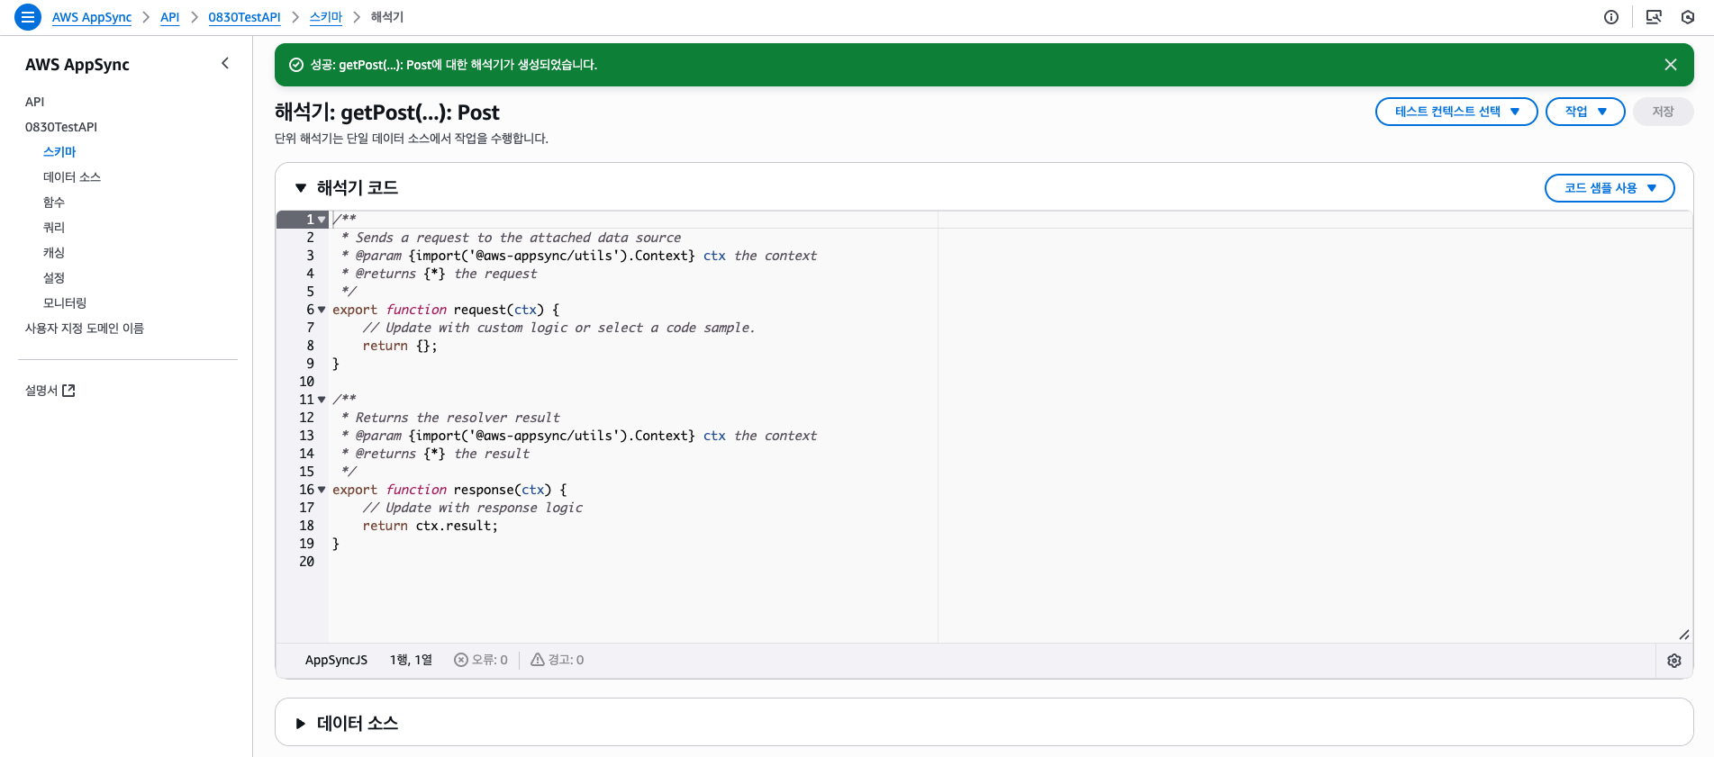Select 데이터 소스 in the sidebar
The height and width of the screenshot is (757, 1714).
tap(72, 177)
